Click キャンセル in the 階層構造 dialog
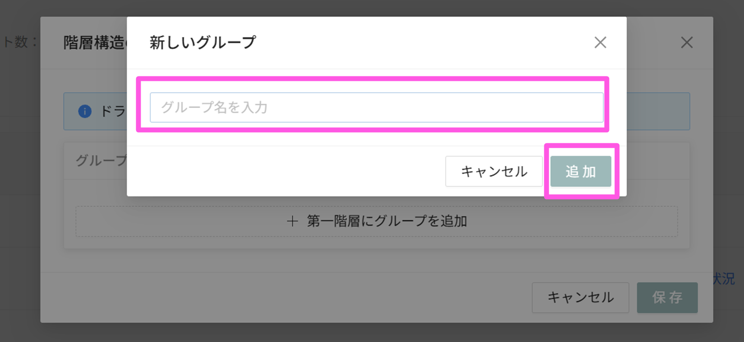 coord(580,297)
